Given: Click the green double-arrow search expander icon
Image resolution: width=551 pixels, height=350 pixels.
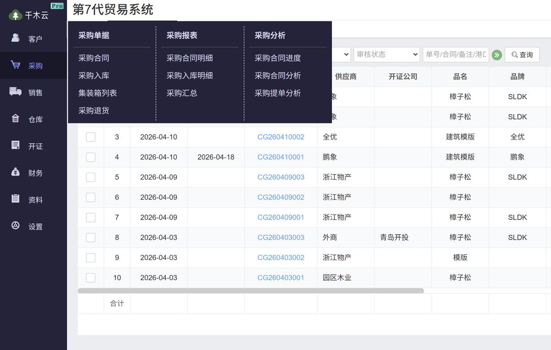Looking at the screenshot, I should (496, 55).
